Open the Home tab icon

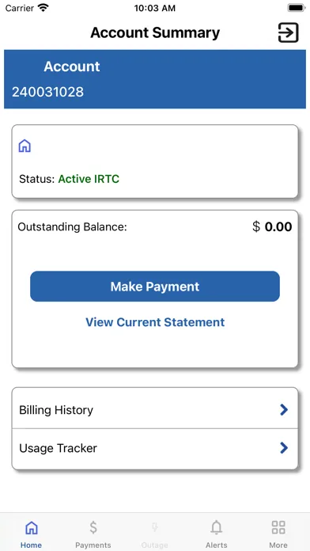click(32, 527)
